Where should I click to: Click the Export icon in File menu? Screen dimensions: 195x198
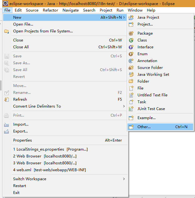click(7, 132)
